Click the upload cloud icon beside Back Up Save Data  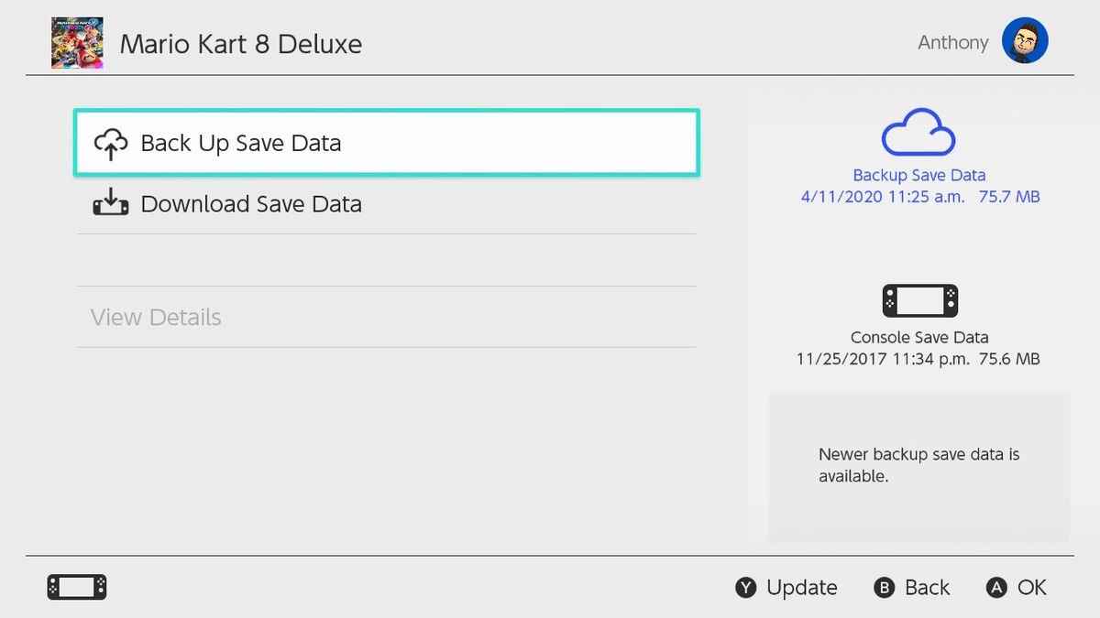point(110,143)
